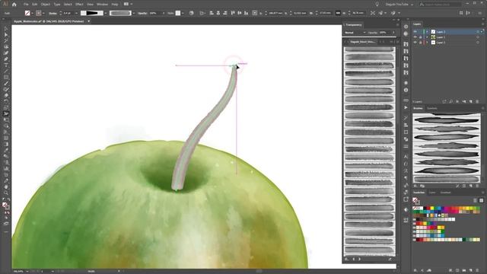The image size is (487, 274).
Task: Click the Style swatch in control bar
Action: pos(177,13)
